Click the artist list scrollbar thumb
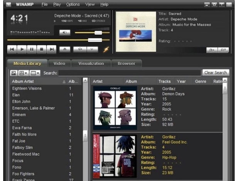This screenshot has width=237, height=181. coord(85,136)
